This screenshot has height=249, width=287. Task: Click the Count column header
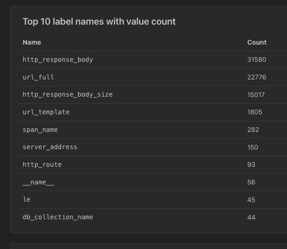click(257, 42)
